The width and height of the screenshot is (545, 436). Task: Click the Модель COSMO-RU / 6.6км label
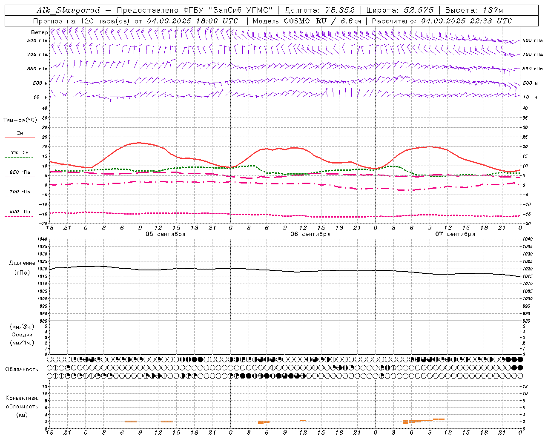tap(307, 21)
